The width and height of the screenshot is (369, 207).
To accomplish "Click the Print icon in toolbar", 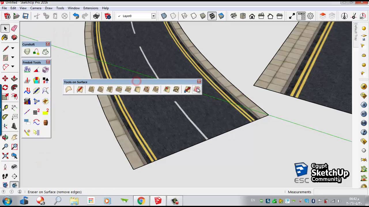I will tap(96, 16).
